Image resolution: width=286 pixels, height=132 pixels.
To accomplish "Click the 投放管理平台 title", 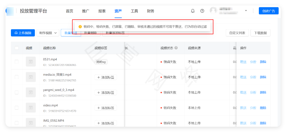I will 33,11.
